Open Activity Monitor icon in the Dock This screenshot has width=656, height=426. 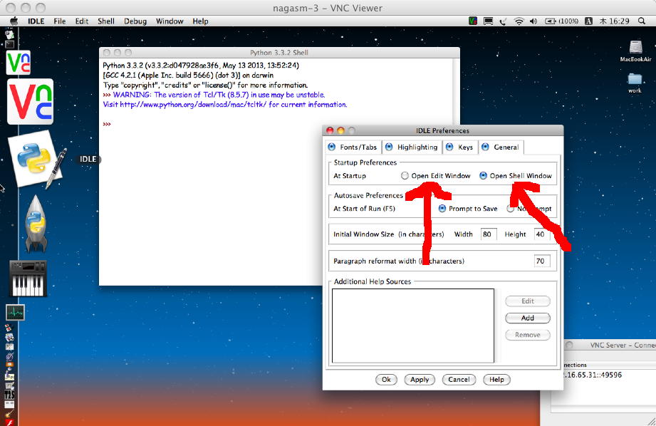[x=16, y=312]
